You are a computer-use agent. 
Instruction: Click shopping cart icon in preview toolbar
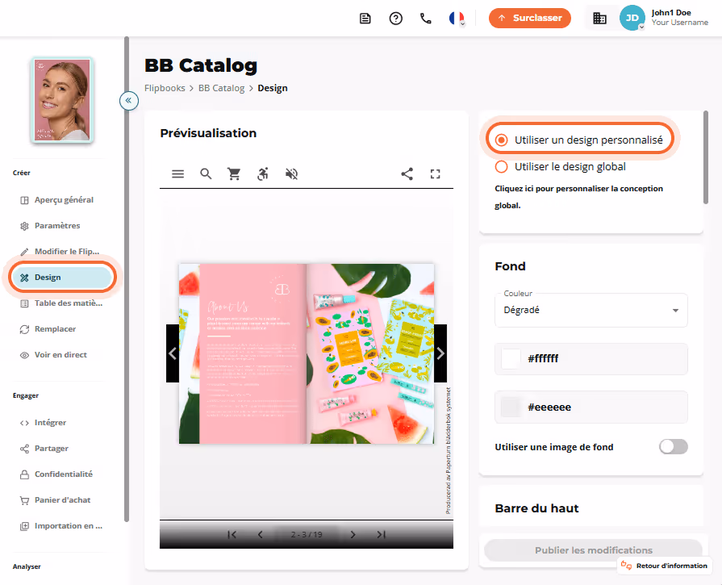pos(234,173)
